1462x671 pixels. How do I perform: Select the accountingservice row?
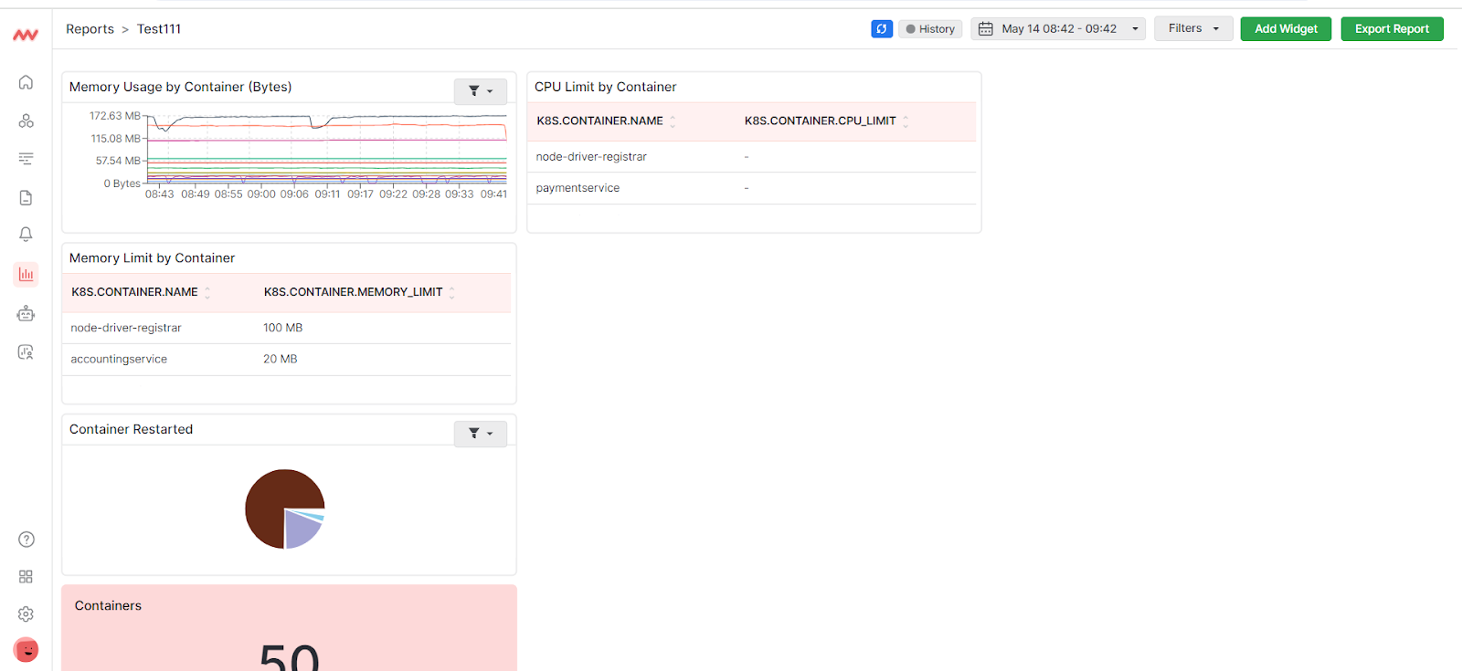(x=286, y=360)
